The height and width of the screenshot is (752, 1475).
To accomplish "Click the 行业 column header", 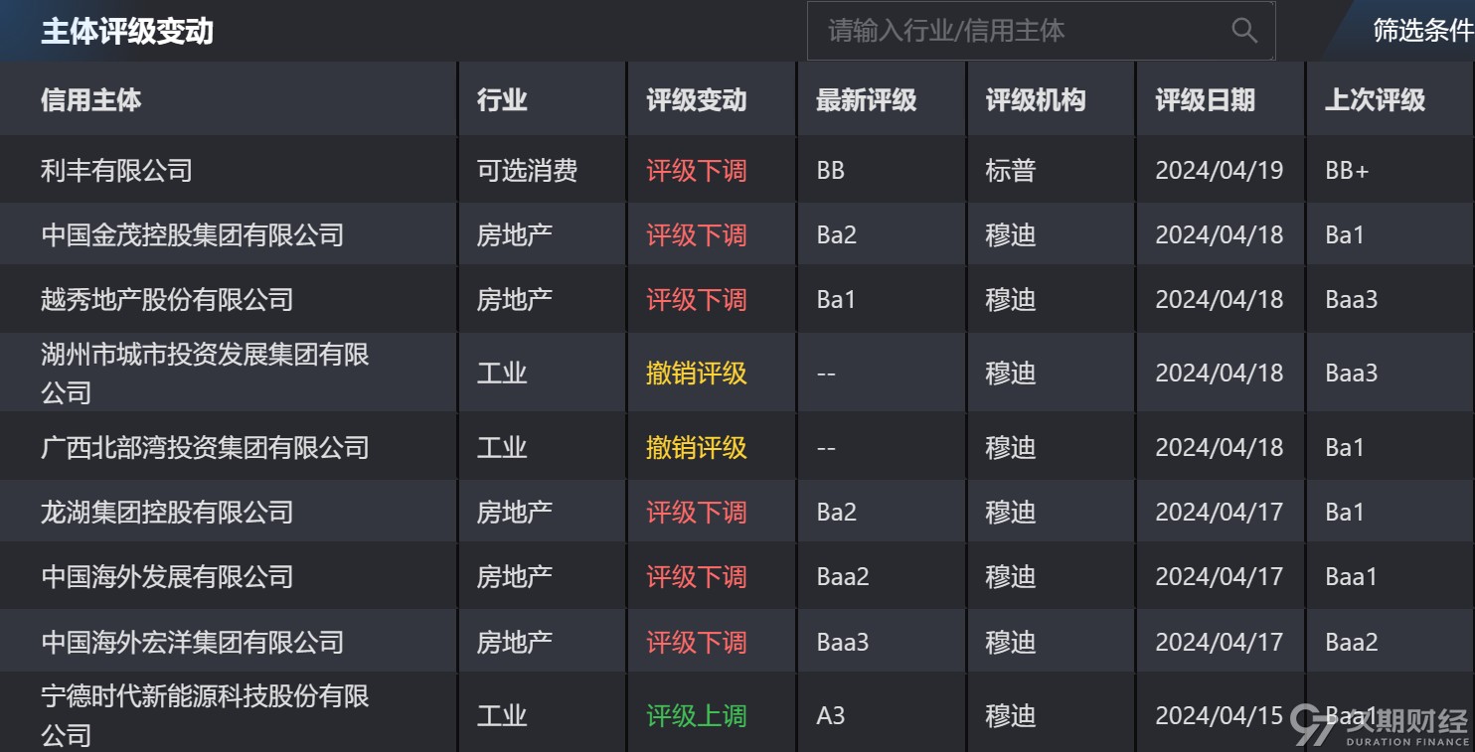I will tap(502, 100).
